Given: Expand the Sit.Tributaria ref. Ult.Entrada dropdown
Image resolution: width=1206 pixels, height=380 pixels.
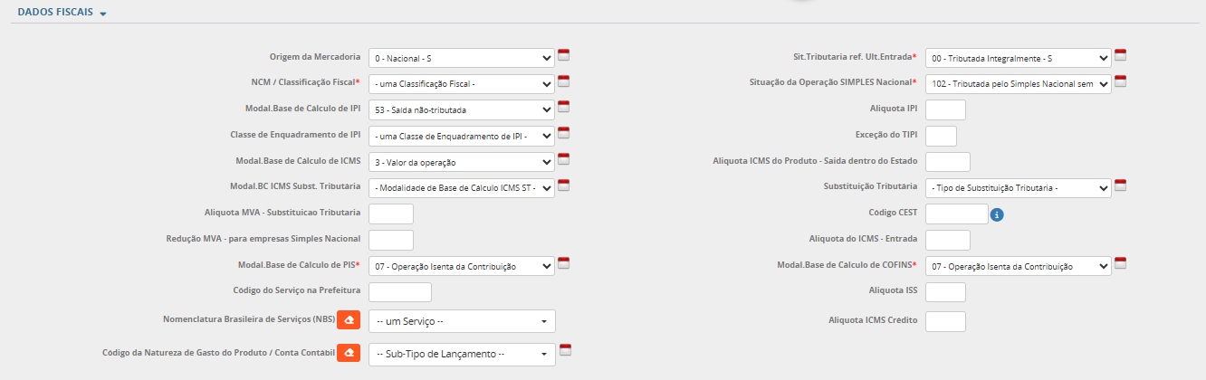Looking at the screenshot, I should (x=1018, y=58).
